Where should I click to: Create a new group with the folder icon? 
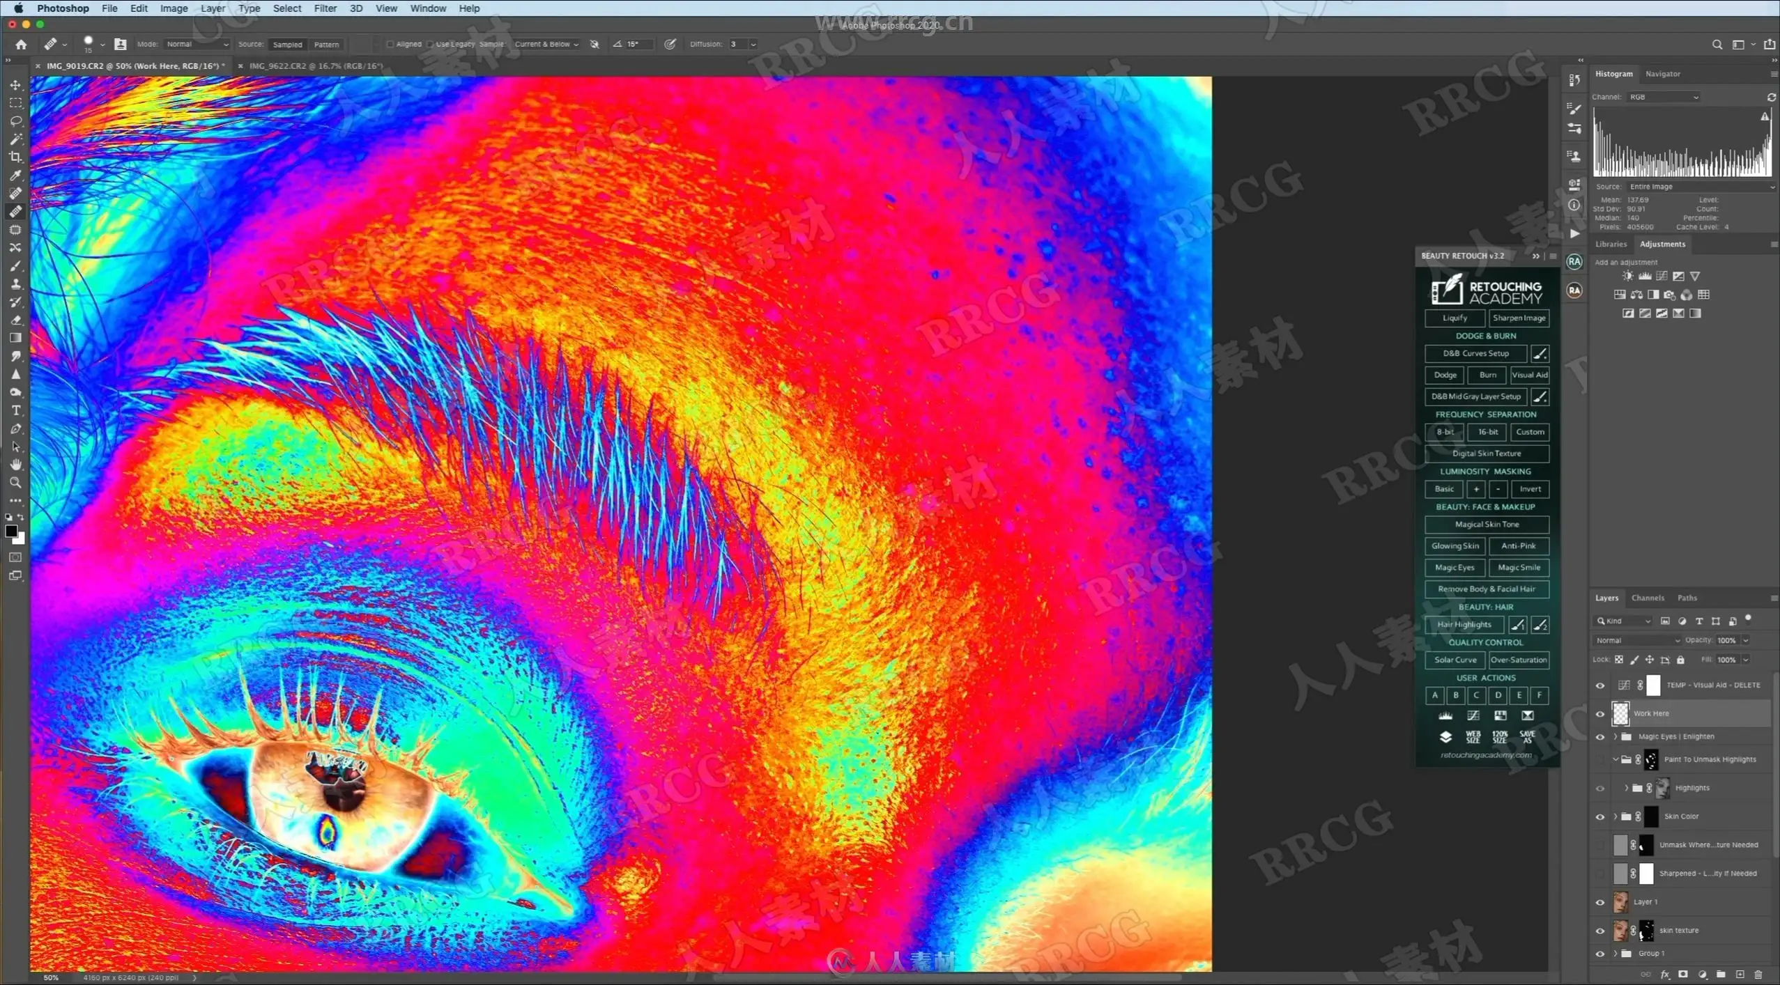pyautogui.click(x=1721, y=975)
